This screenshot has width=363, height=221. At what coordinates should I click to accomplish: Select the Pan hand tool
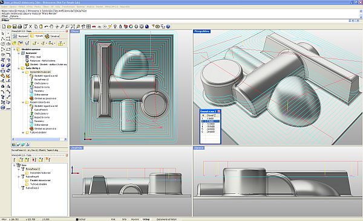point(51,27)
